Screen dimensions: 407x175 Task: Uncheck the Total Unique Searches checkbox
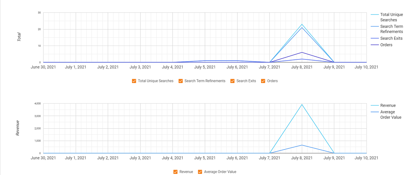[134, 81]
